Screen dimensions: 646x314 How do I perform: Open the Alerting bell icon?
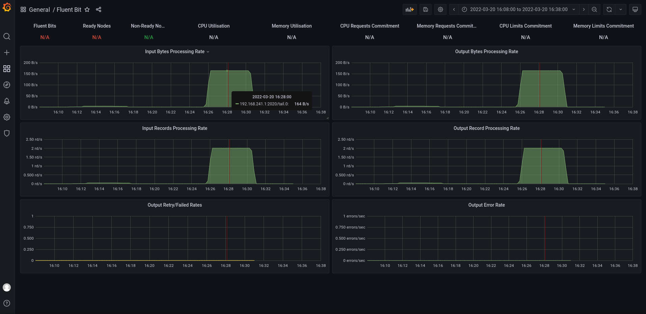(7, 101)
